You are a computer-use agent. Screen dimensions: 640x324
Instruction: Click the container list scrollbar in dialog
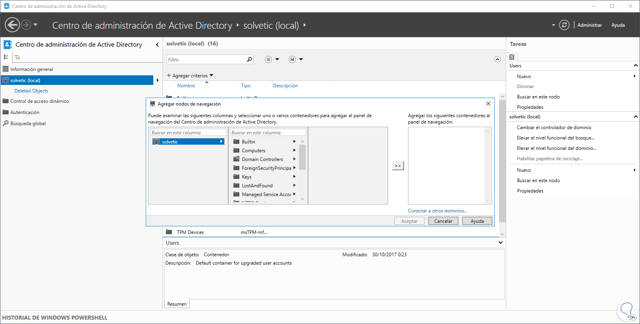click(302, 157)
